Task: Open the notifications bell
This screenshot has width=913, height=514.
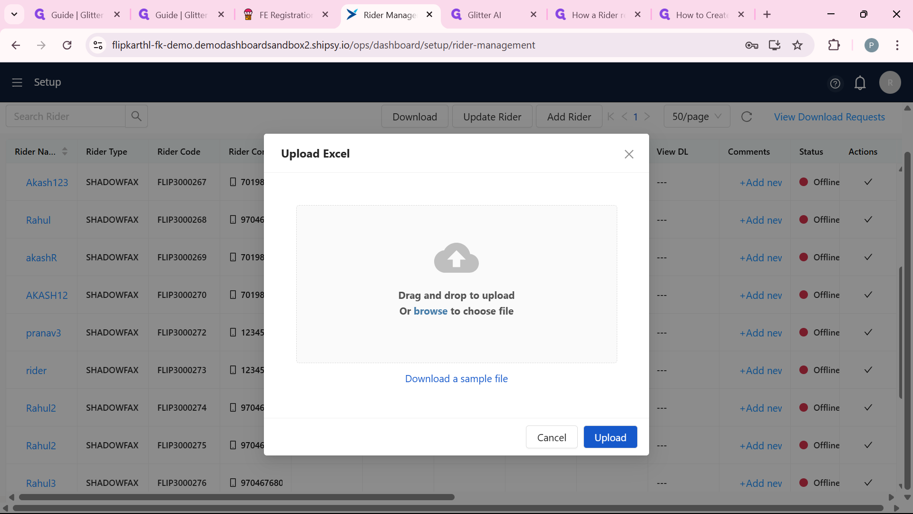Action: [860, 83]
